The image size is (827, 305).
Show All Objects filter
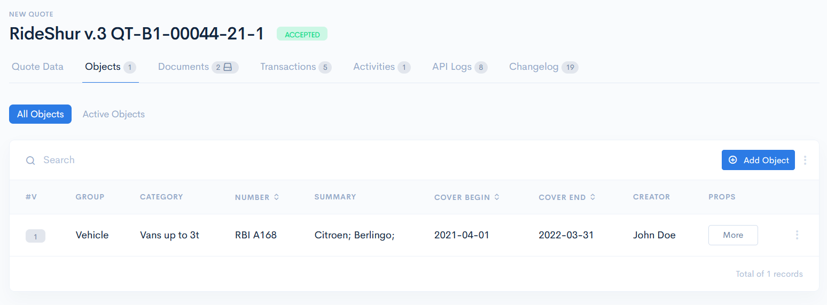[40, 114]
